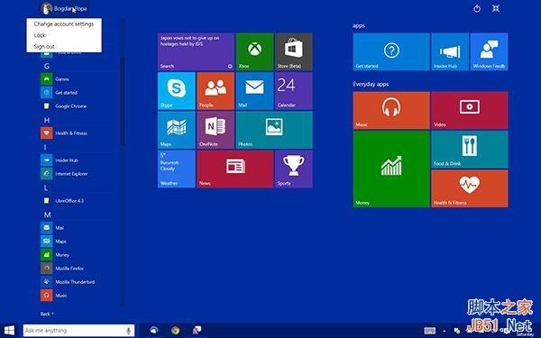Viewport: 541px width, 338px height.
Task: Select Change account settings
Action: [x=64, y=23]
